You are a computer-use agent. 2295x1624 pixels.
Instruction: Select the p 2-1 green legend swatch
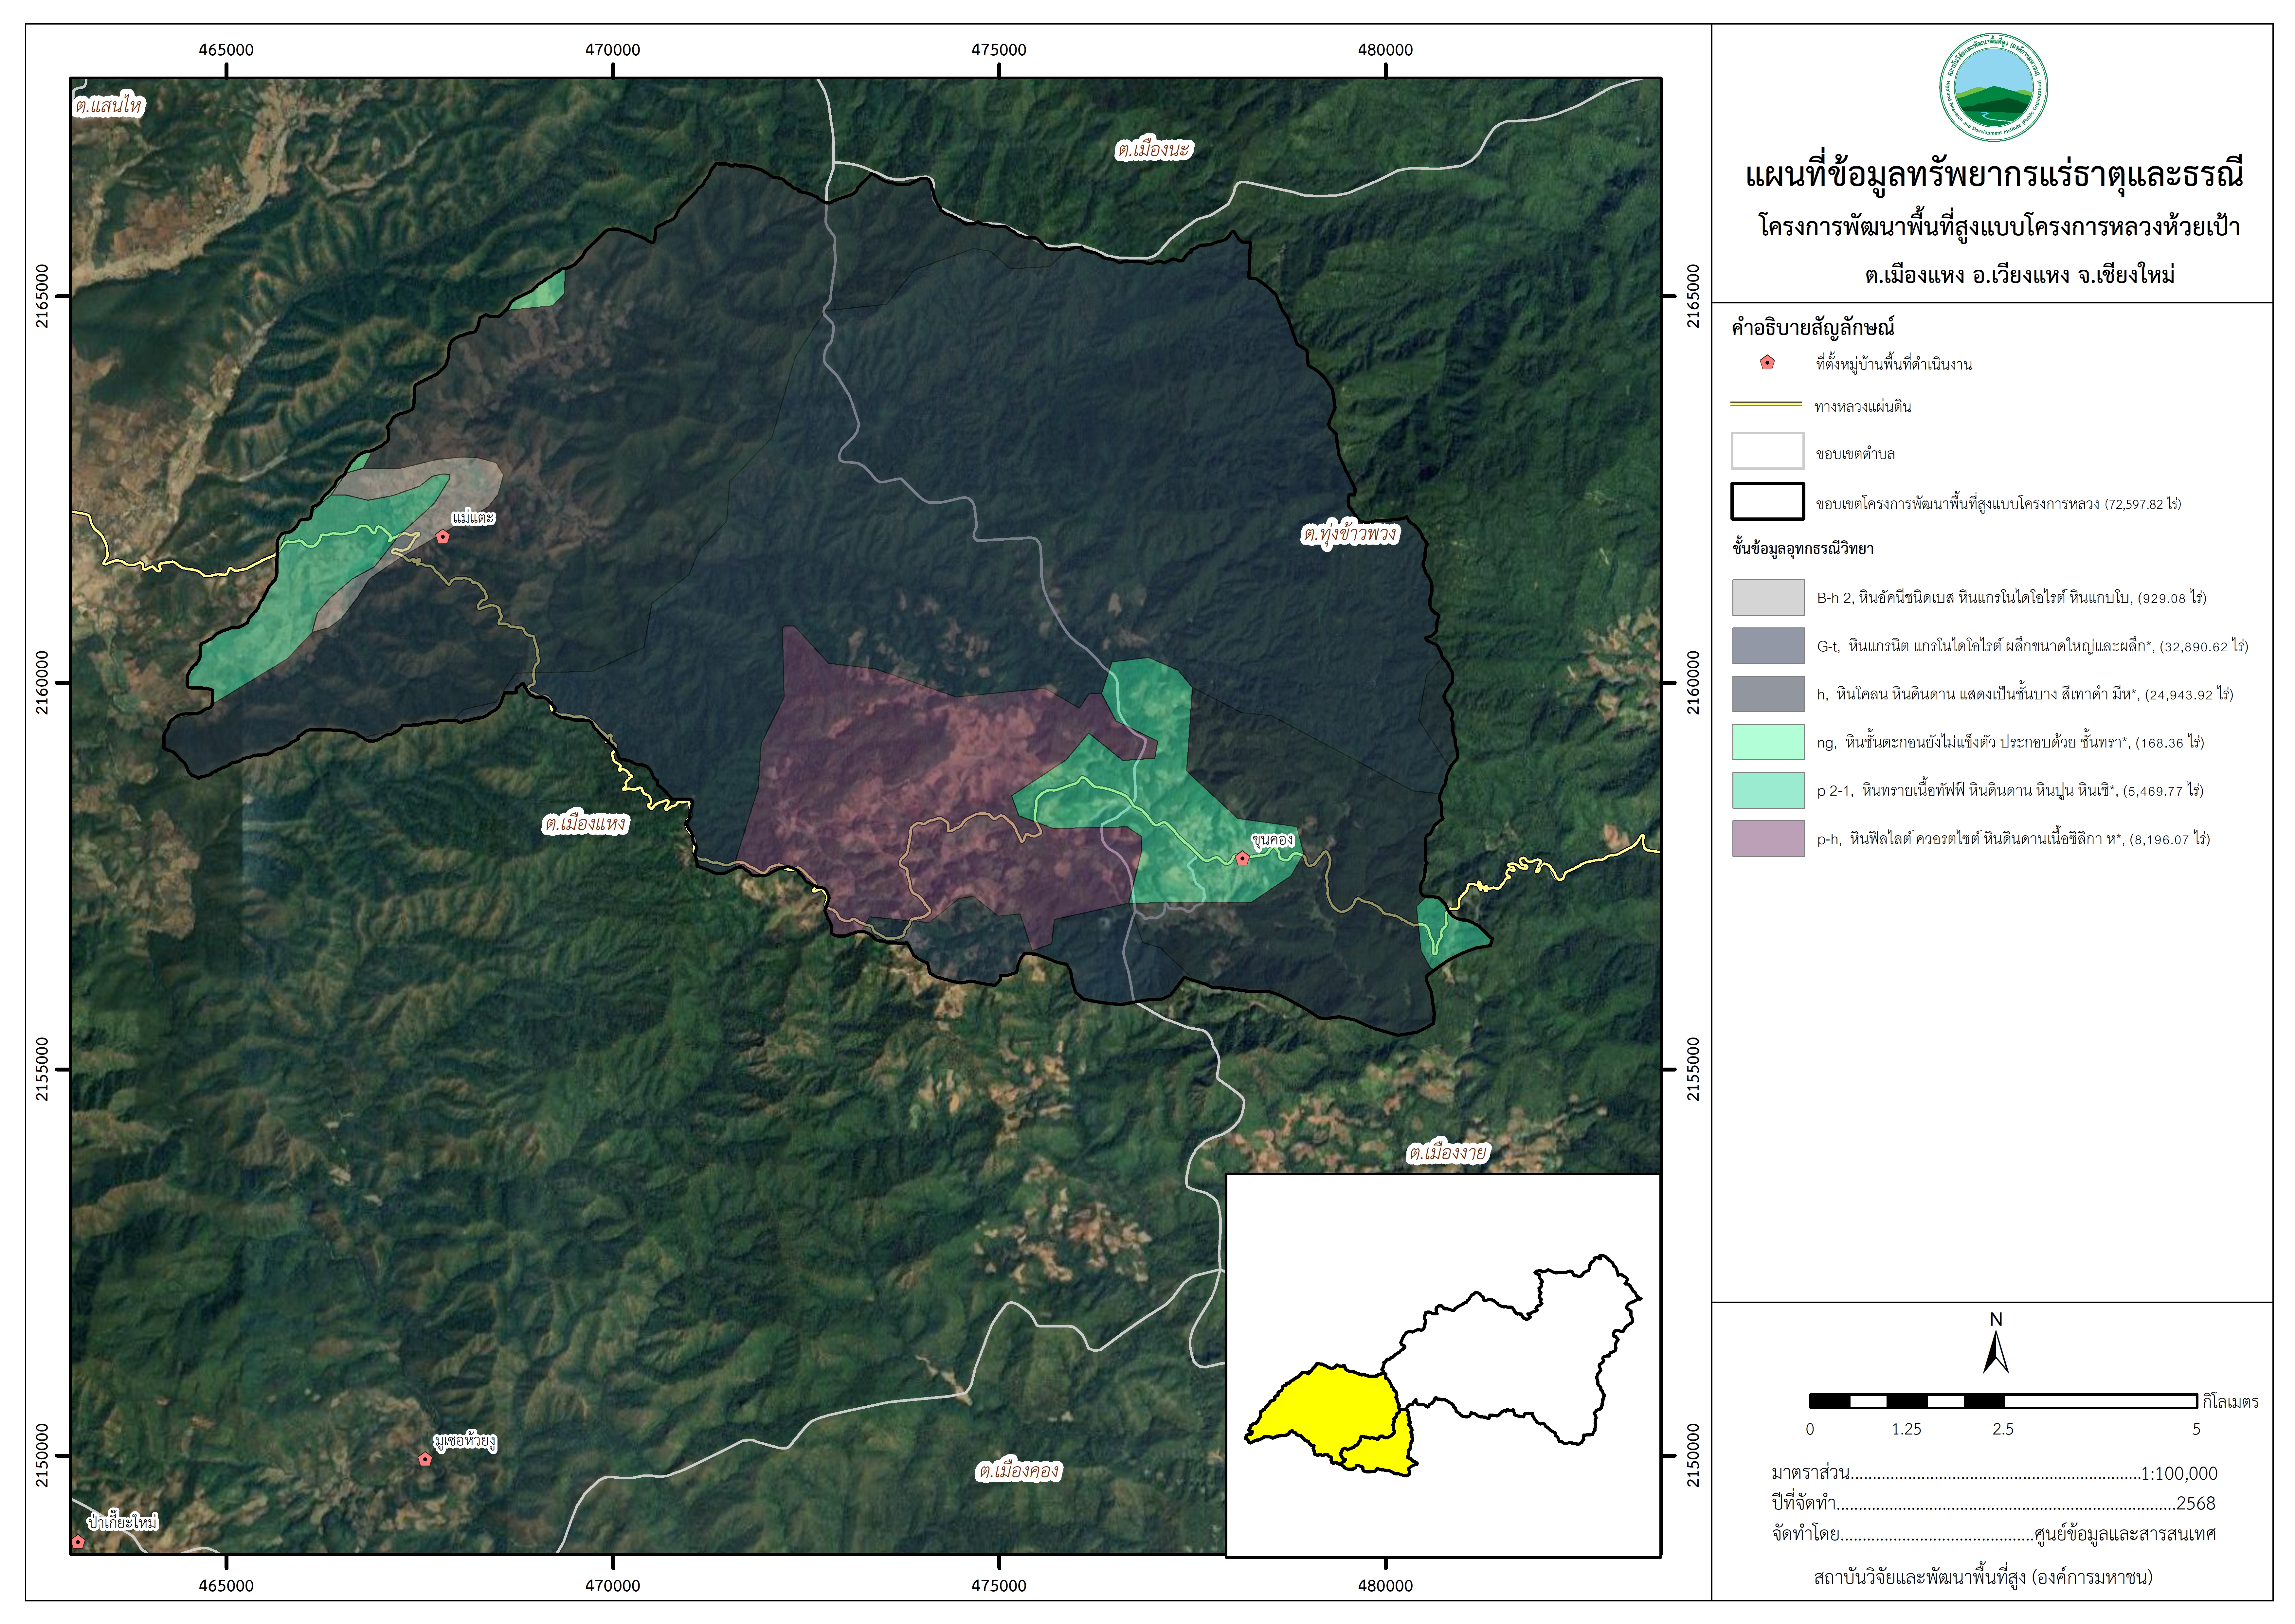(1768, 790)
